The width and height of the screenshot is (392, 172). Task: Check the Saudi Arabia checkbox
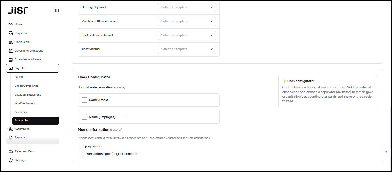84,100
